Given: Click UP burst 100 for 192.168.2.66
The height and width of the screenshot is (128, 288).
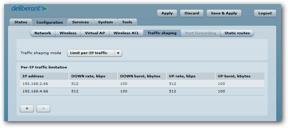Looking at the screenshot, I should tap(240, 84).
